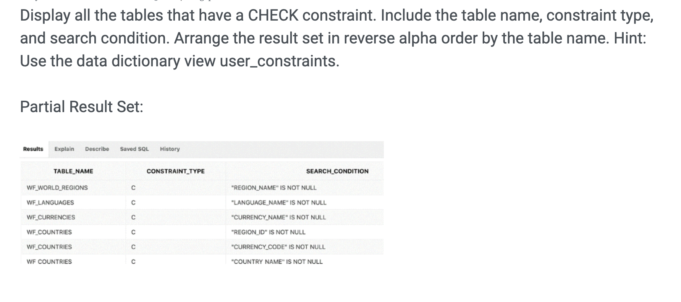Switch to the Results tab
The image size is (681, 302).
(33, 149)
